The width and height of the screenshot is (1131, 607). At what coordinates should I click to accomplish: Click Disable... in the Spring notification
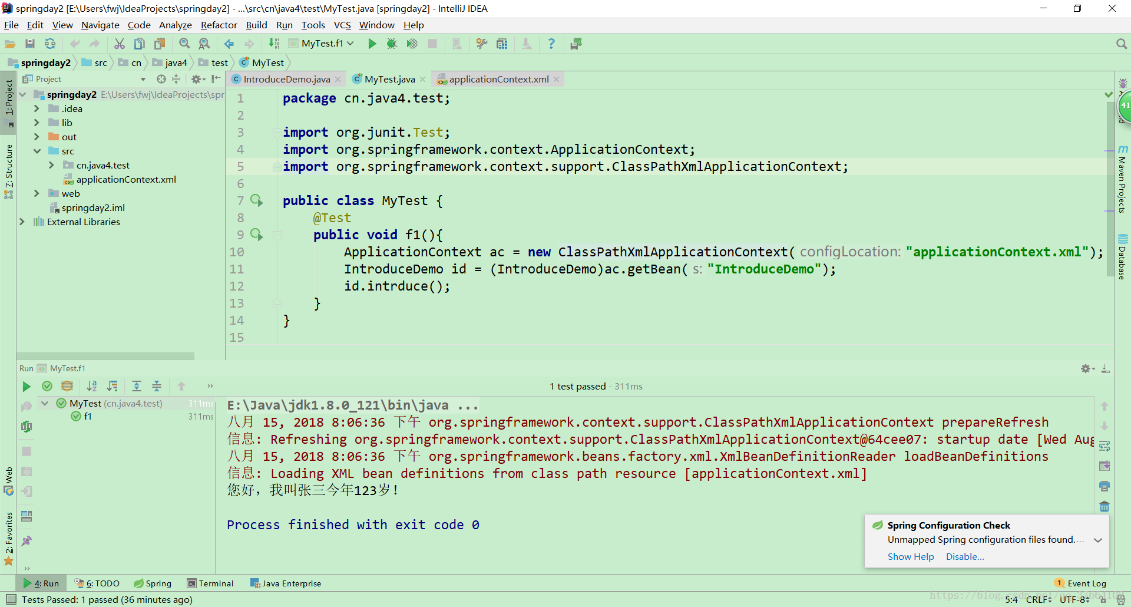coord(965,556)
